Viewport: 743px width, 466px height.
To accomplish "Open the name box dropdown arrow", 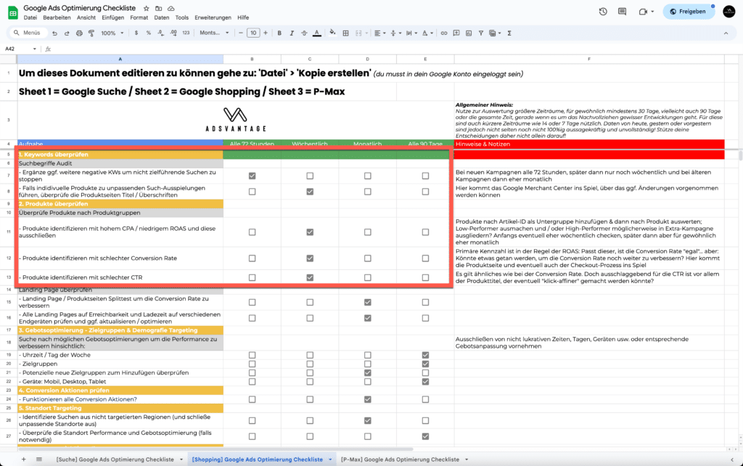I will coord(35,49).
